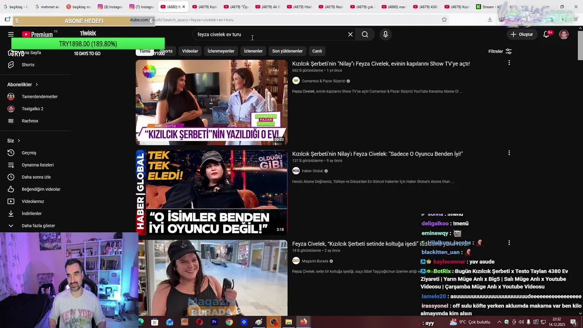Screen dimensions: 583x328
Task: Open the weather widget '9°C Çok bulutlu'
Action: coord(469,322)
